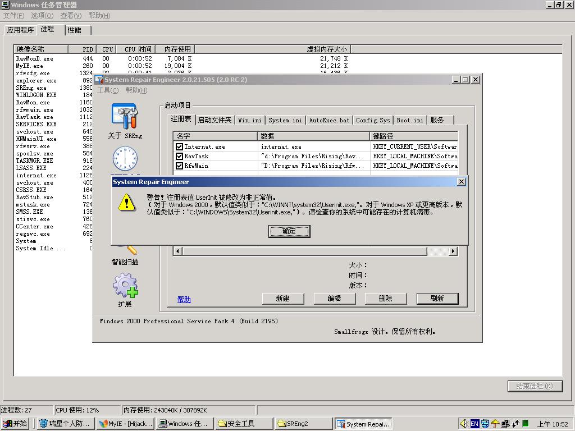This screenshot has height=431, width=575.
Task: Open the 文件(F) menu in Task Manager
Action: (13, 15)
